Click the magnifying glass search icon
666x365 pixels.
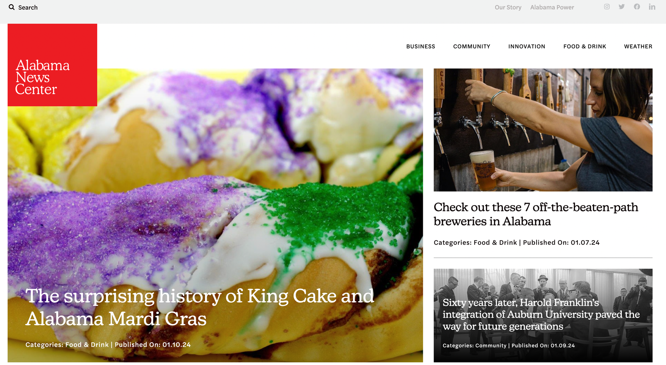[x=12, y=7]
